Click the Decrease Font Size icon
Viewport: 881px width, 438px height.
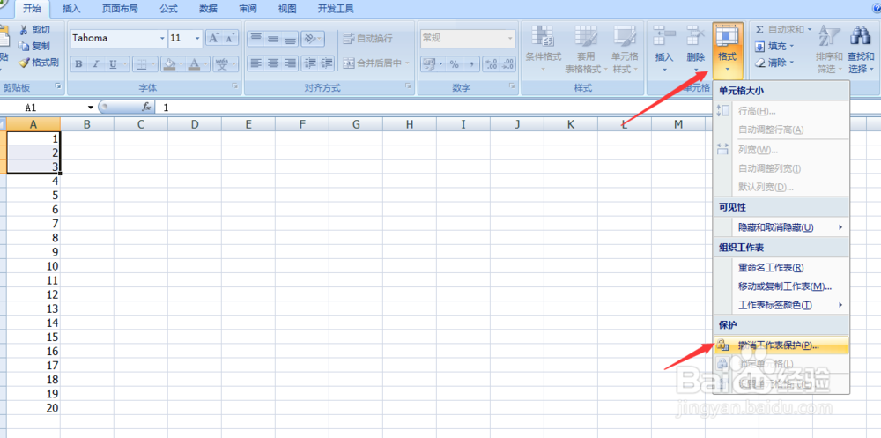[x=230, y=38]
